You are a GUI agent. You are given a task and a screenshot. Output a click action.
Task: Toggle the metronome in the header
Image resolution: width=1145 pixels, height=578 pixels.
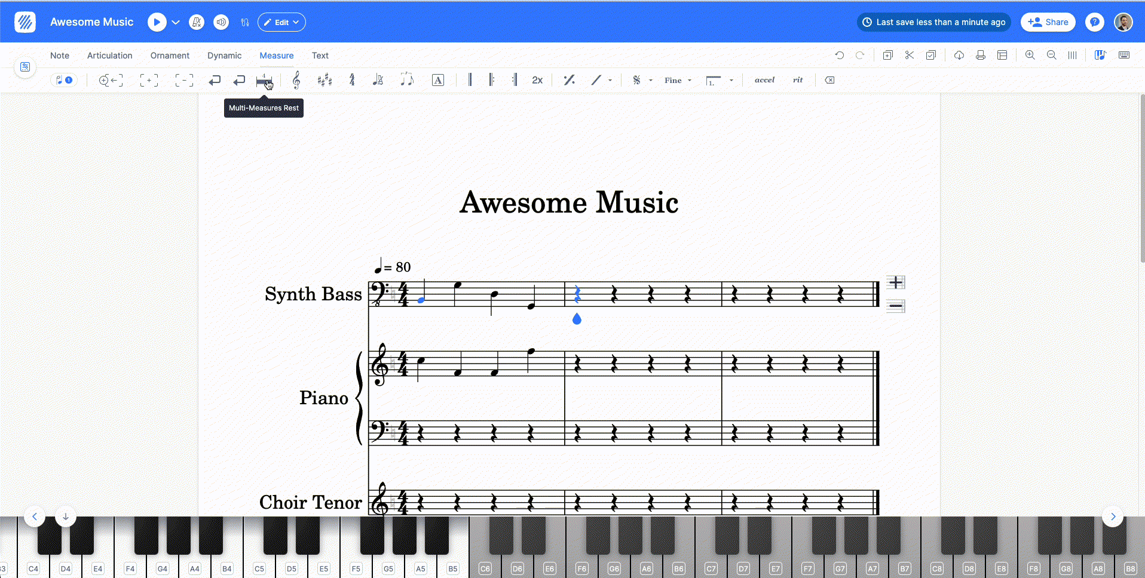pyautogui.click(x=197, y=22)
